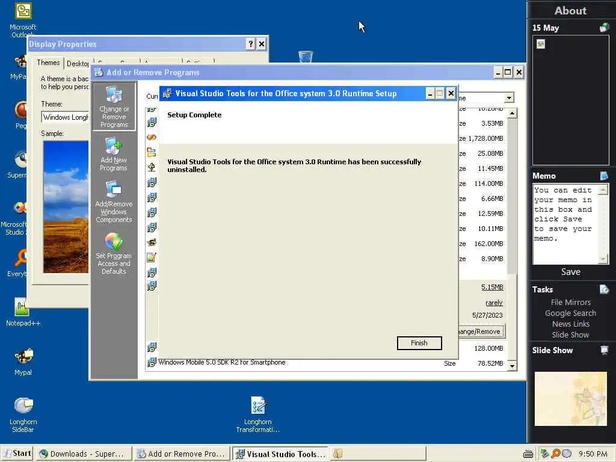The height and width of the screenshot is (462, 616).
Task: Click the 162.00MB program row size
Action: 488,244
